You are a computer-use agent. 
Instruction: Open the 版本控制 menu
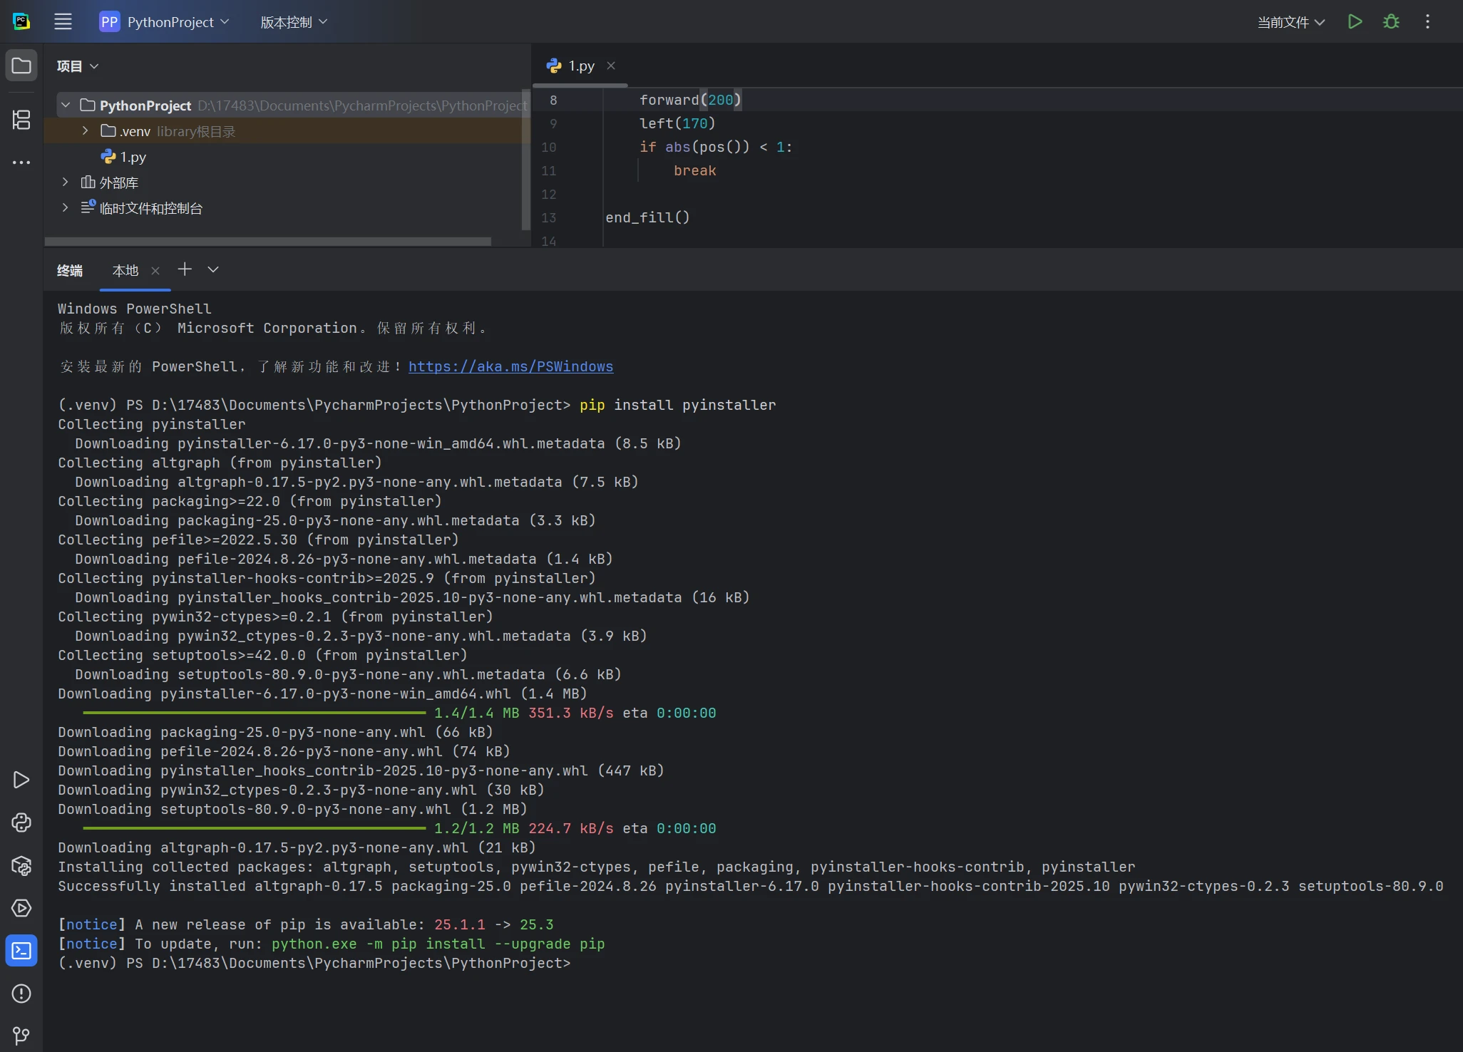tap(292, 21)
